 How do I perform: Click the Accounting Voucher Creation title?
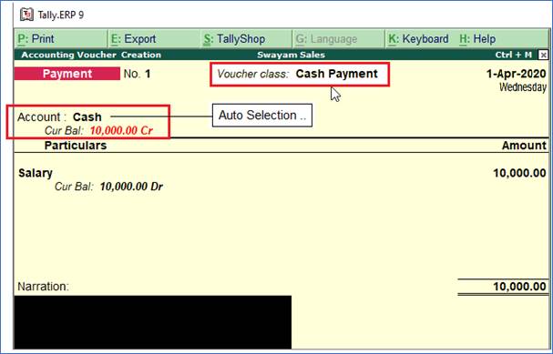(x=91, y=55)
